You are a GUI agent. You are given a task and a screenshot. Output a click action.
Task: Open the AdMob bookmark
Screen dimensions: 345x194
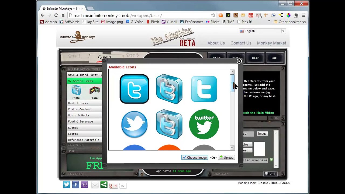pos(49,22)
